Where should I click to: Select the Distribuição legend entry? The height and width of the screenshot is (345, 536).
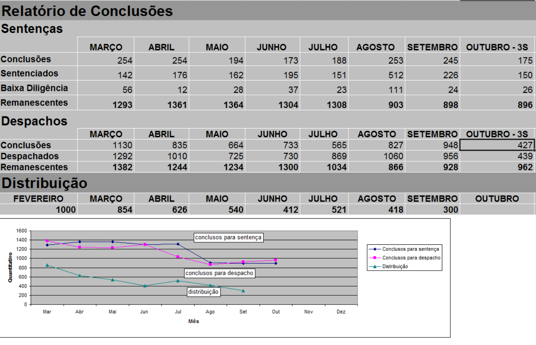395,266
